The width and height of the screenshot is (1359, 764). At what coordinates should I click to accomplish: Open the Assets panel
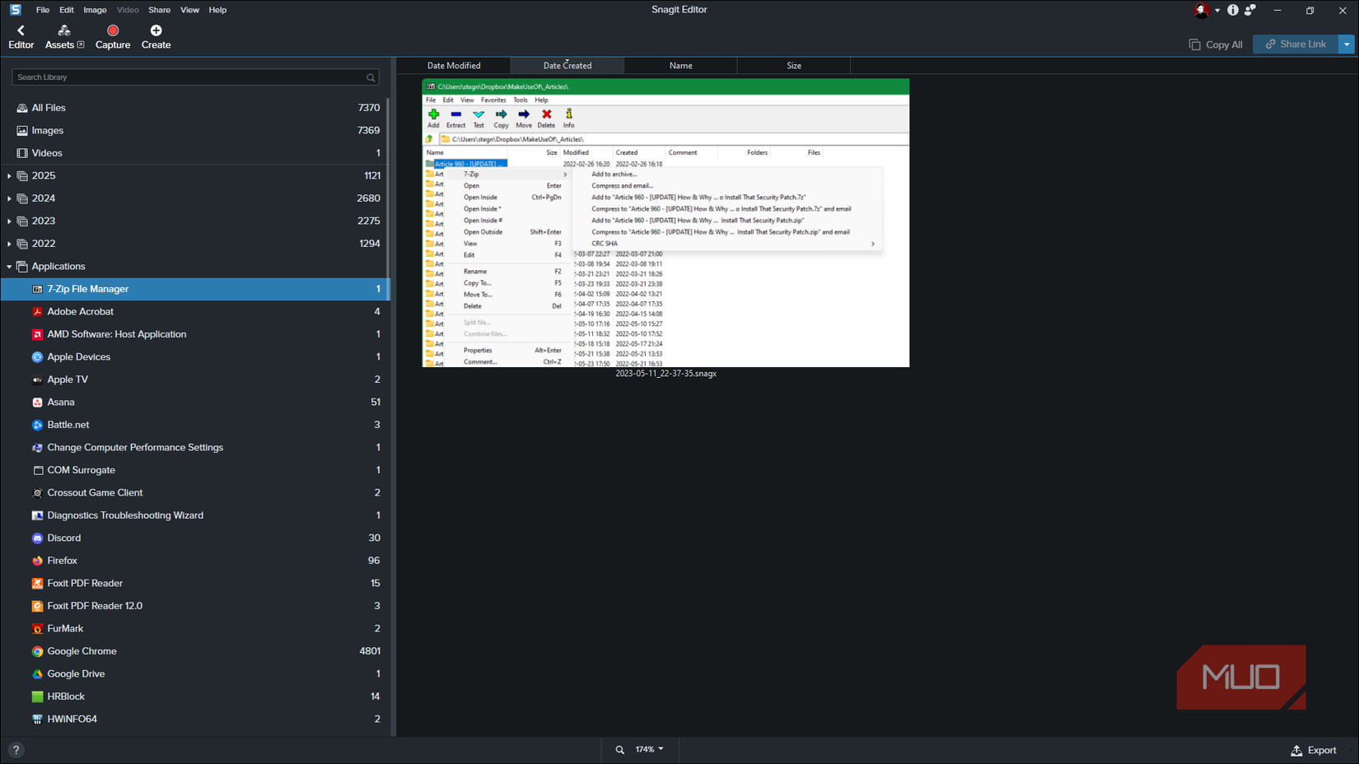(63, 36)
